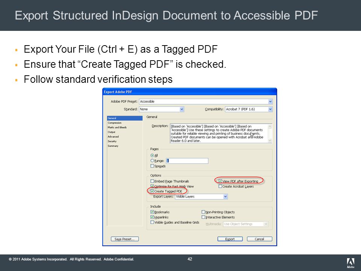Enable Visible Guides and Baseline Grids

(152, 222)
